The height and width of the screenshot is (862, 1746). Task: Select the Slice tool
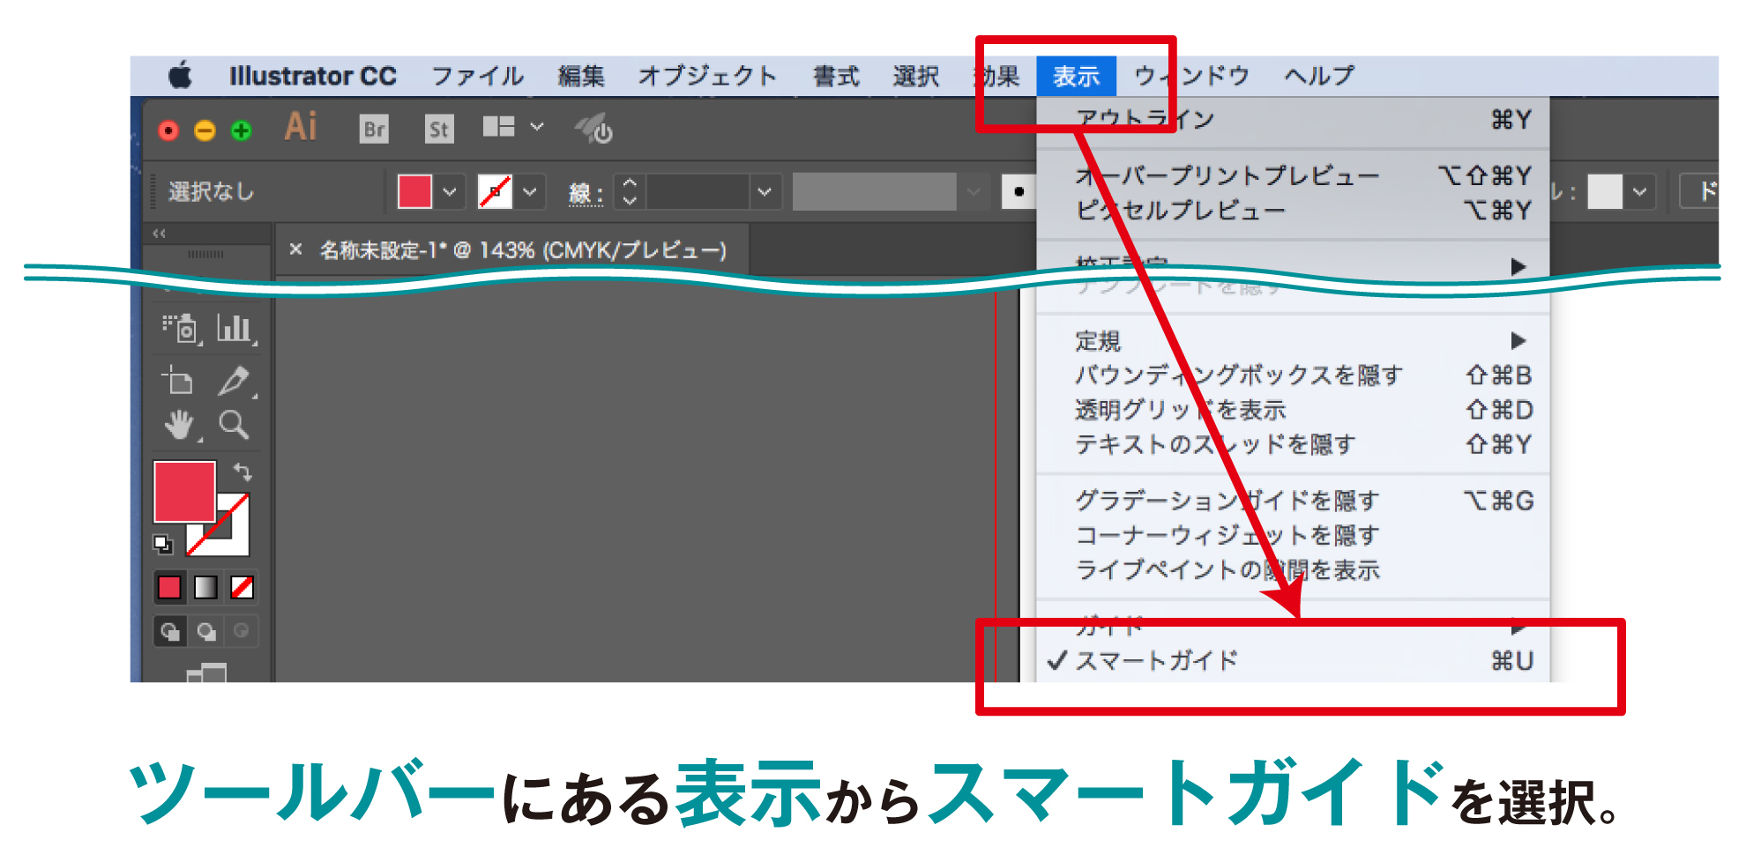coord(234,381)
